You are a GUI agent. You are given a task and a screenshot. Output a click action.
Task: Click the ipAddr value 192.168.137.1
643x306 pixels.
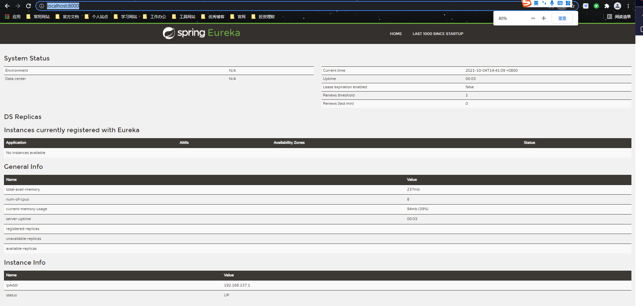(x=237, y=285)
